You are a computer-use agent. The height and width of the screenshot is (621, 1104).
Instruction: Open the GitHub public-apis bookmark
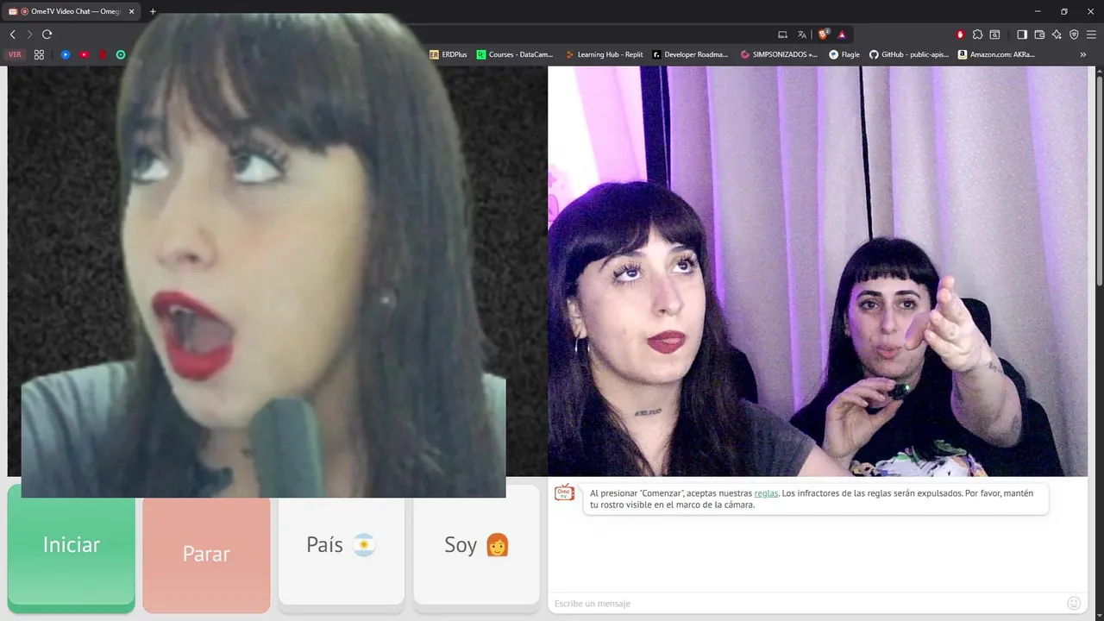[909, 54]
